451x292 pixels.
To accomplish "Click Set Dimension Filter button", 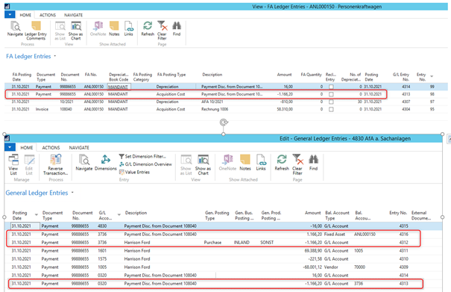I will pos(142,156).
